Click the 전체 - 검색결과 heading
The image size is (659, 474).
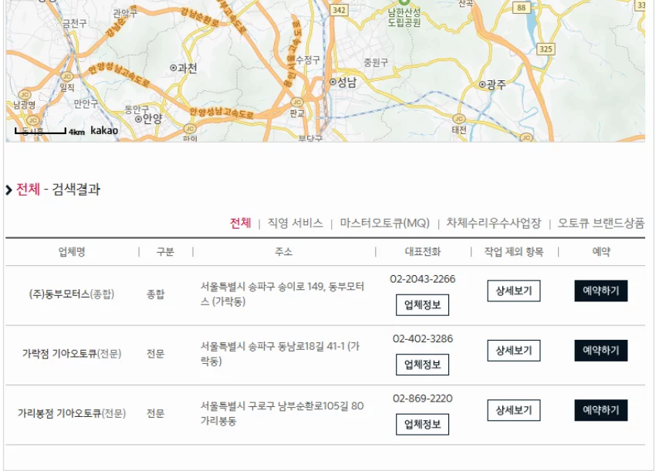(58, 190)
